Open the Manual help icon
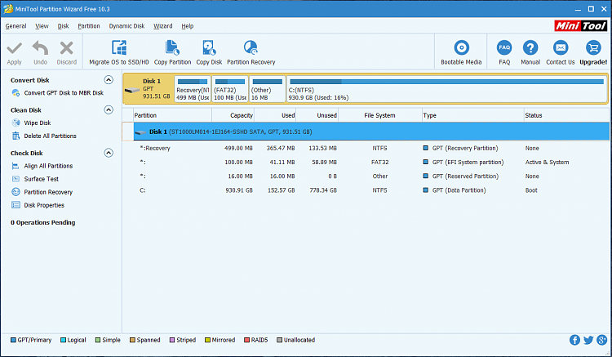Image resolution: width=612 pixels, height=357 pixels. point(530,47)
